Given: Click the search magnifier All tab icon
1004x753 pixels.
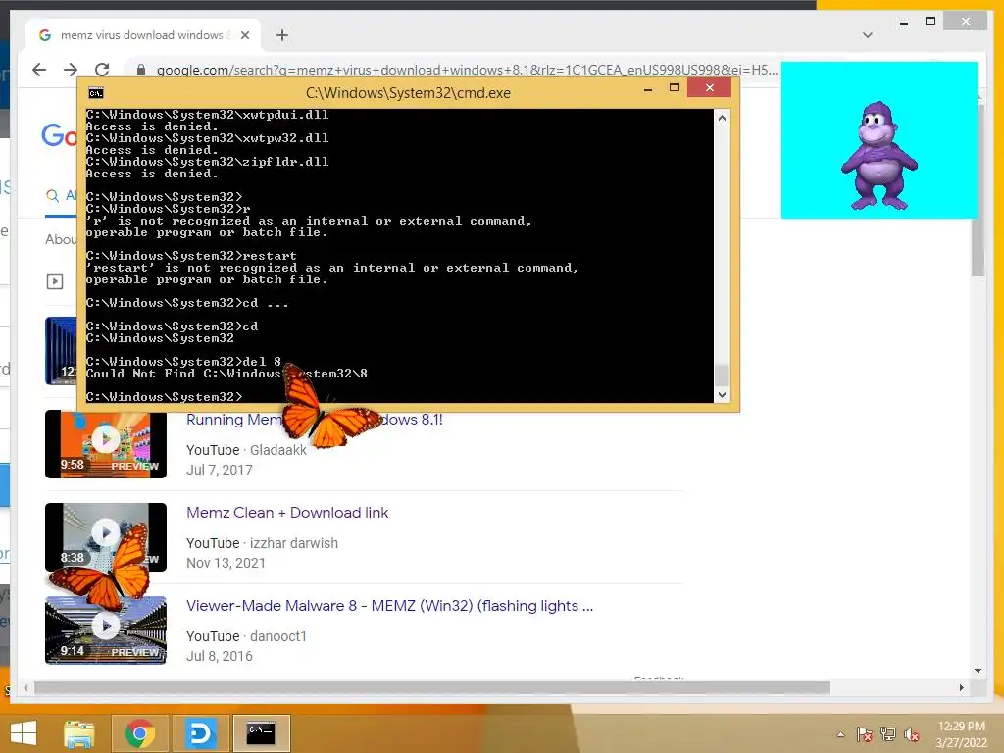Looking at the screenshot, I should (x=52, y=196).
